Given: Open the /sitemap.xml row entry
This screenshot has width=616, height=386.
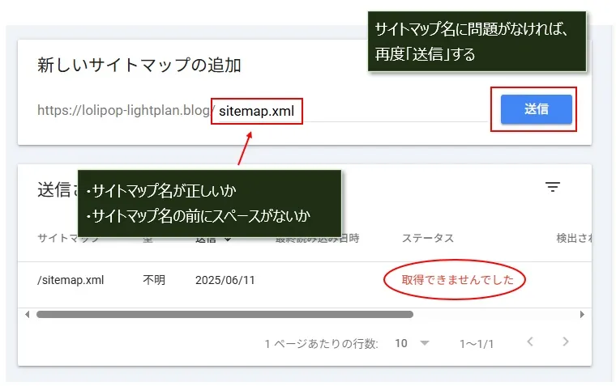Looking at the screenshot, I should [71, 280].
